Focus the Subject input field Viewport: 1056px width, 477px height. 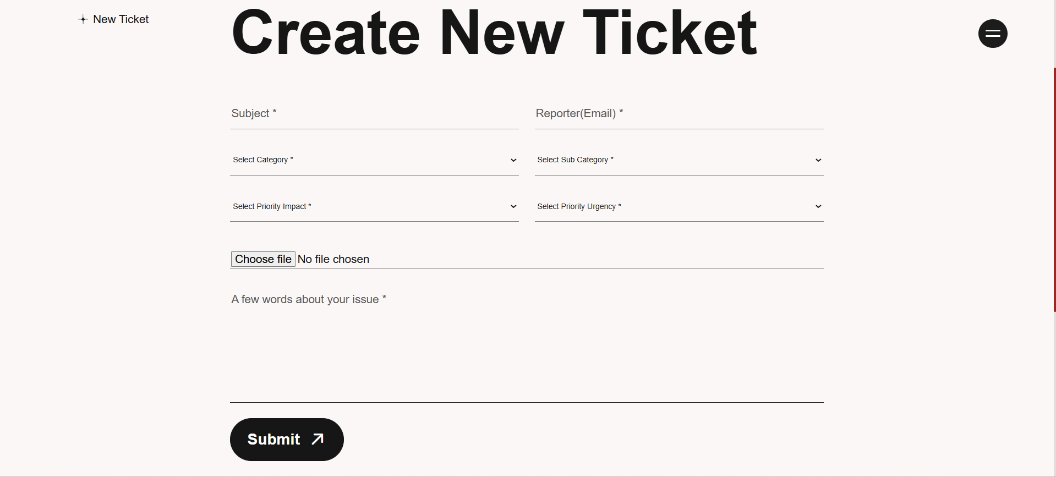[x=374, y=114]
